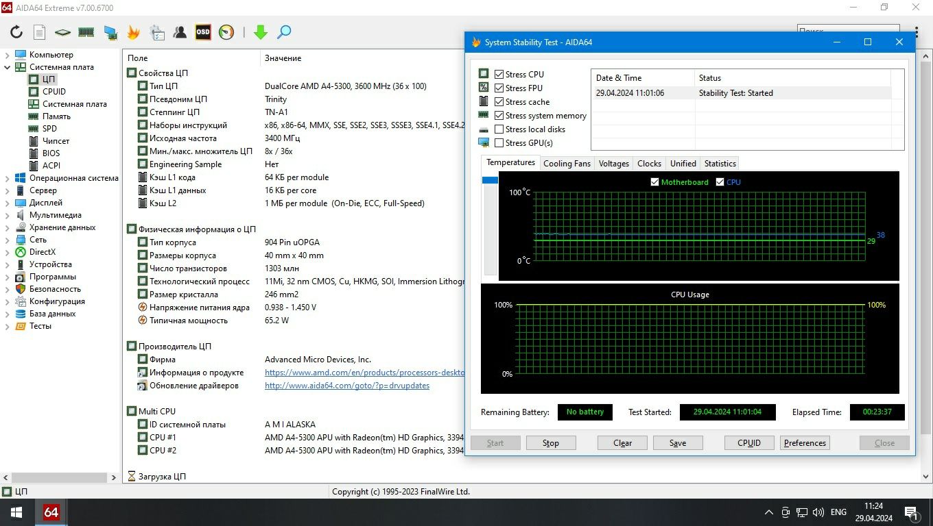Expand the Операционная система node
This screenshot has height=526, width=933.
pos(8,178)
